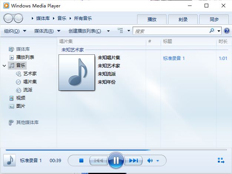Click the magnifier search icon
The width and height of the screenshot is (232, 174).
coord(212,31)
